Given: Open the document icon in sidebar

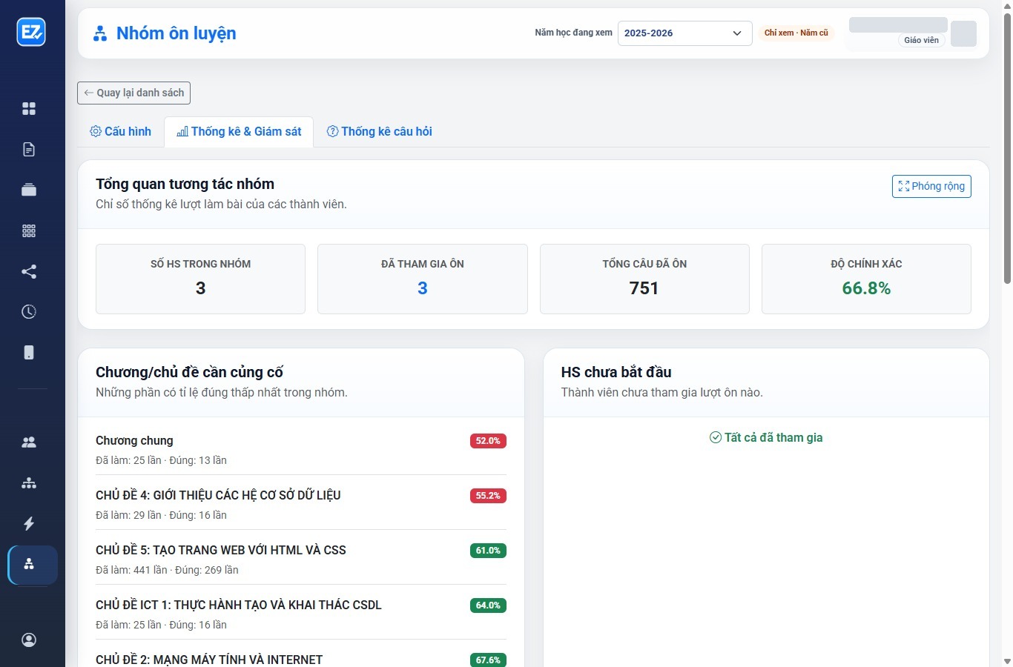Looking at the screenshot, I should pyautogui.click(x=29, y=150).
